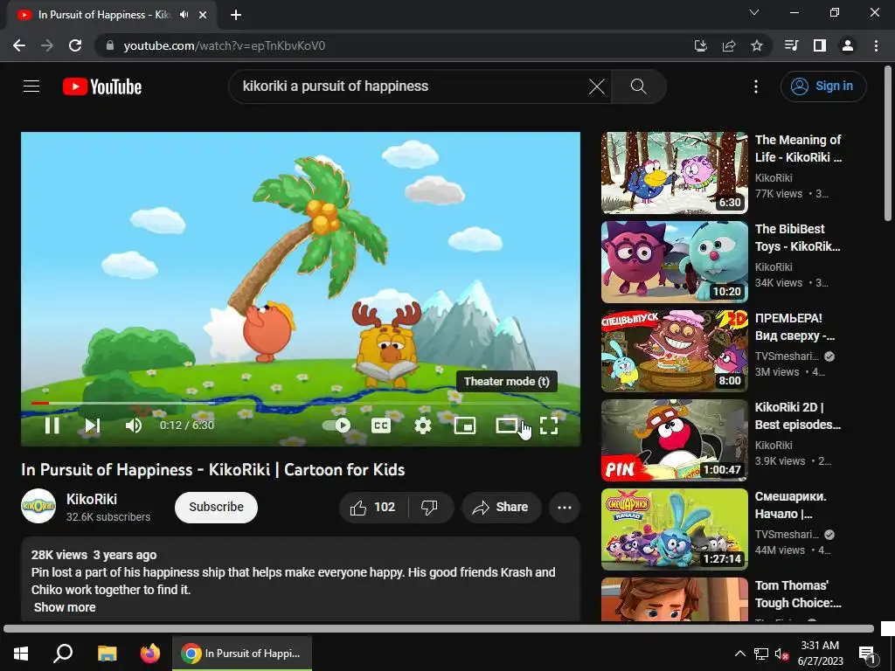Go back in browser history
Image resolution: width=895 pixels, height=671 pixels.
[x=19, y=45]
